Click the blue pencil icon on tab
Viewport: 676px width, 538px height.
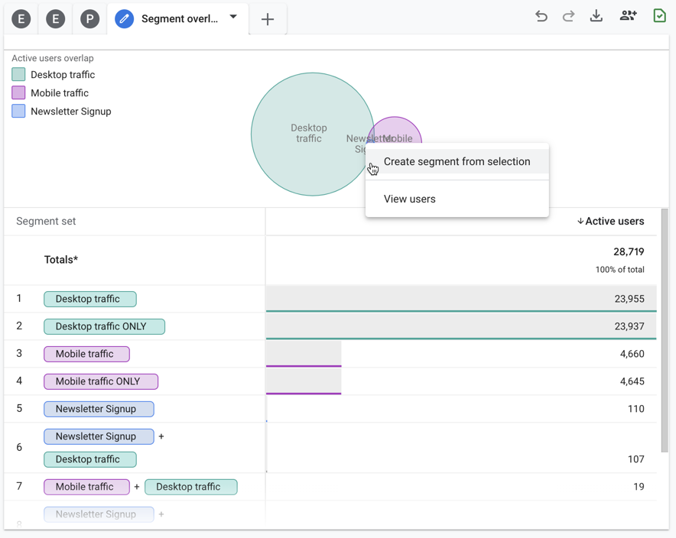coord(124,19)
